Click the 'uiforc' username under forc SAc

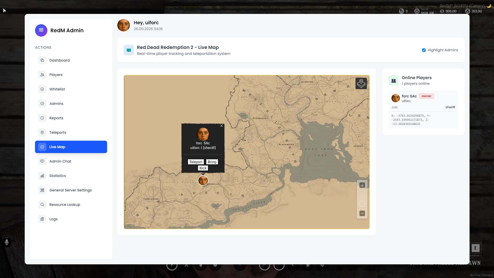tap(406, 101)
